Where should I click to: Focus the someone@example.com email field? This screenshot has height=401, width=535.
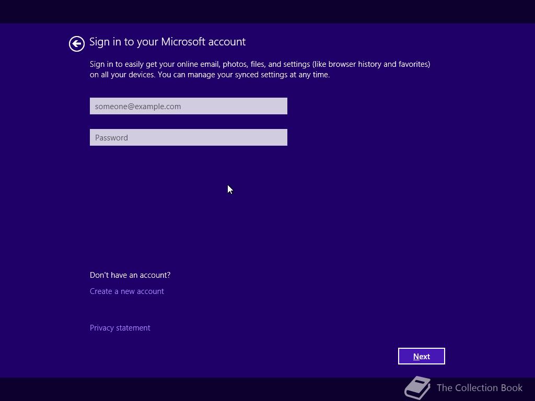click(x=188, y=106)
